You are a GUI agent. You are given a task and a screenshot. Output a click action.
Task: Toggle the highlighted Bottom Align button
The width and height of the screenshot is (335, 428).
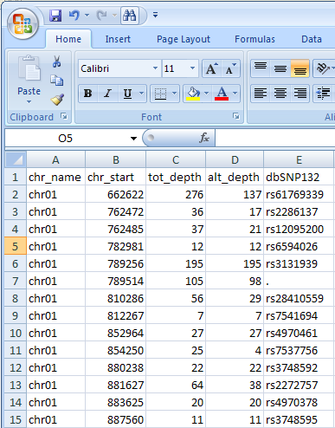(300, 68)
